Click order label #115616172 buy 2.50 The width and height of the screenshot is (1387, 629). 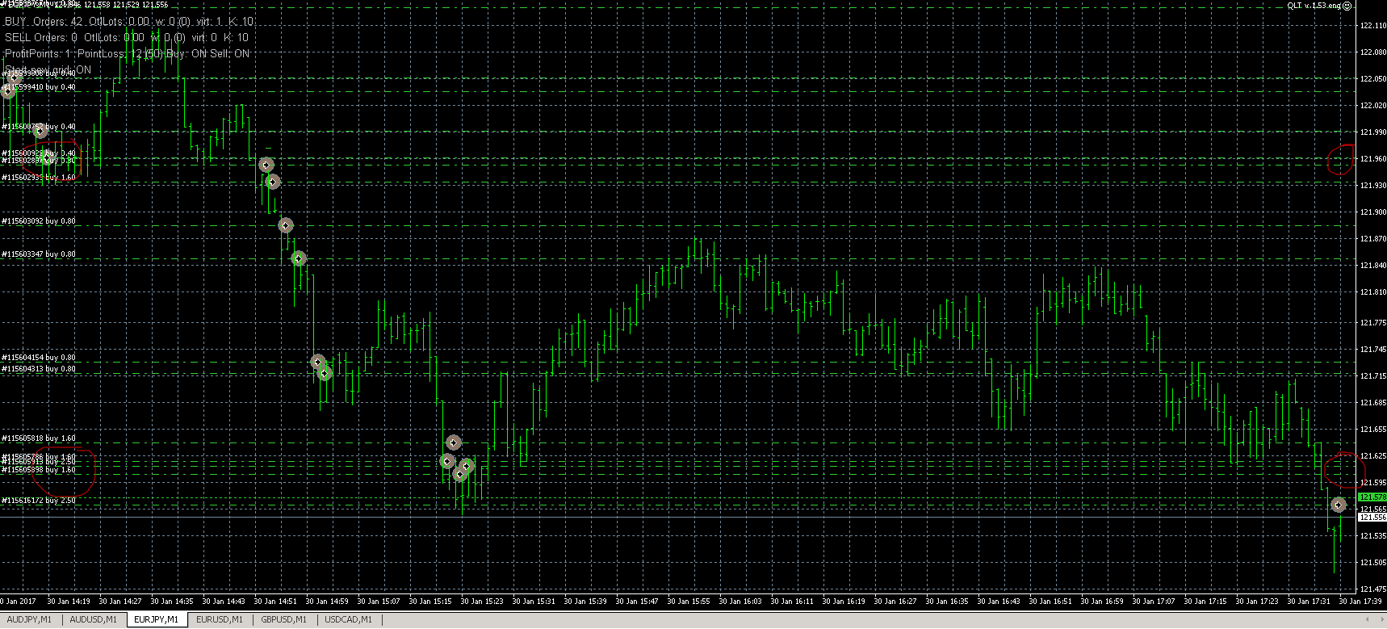tap(39, 501)
